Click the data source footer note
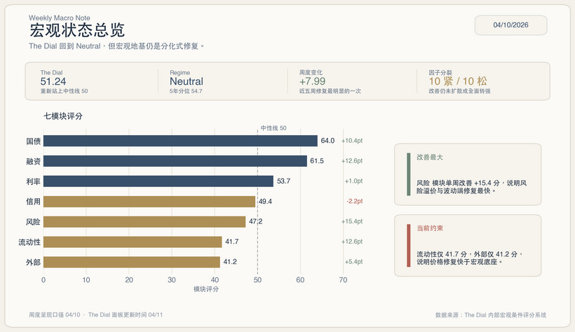Image resolution: width=575 pixels, height=332 pixels. click(491, 314)
